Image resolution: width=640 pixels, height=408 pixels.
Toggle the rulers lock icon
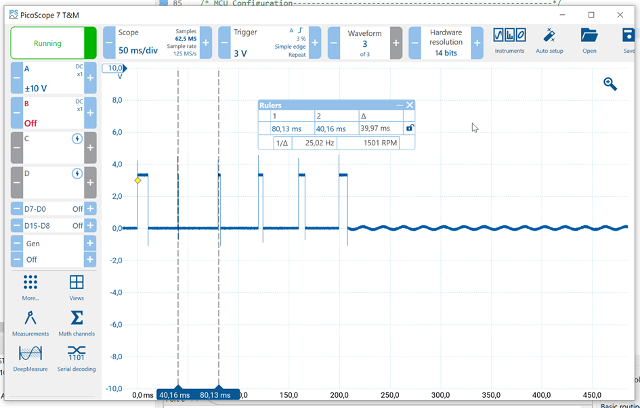point(410,128)
